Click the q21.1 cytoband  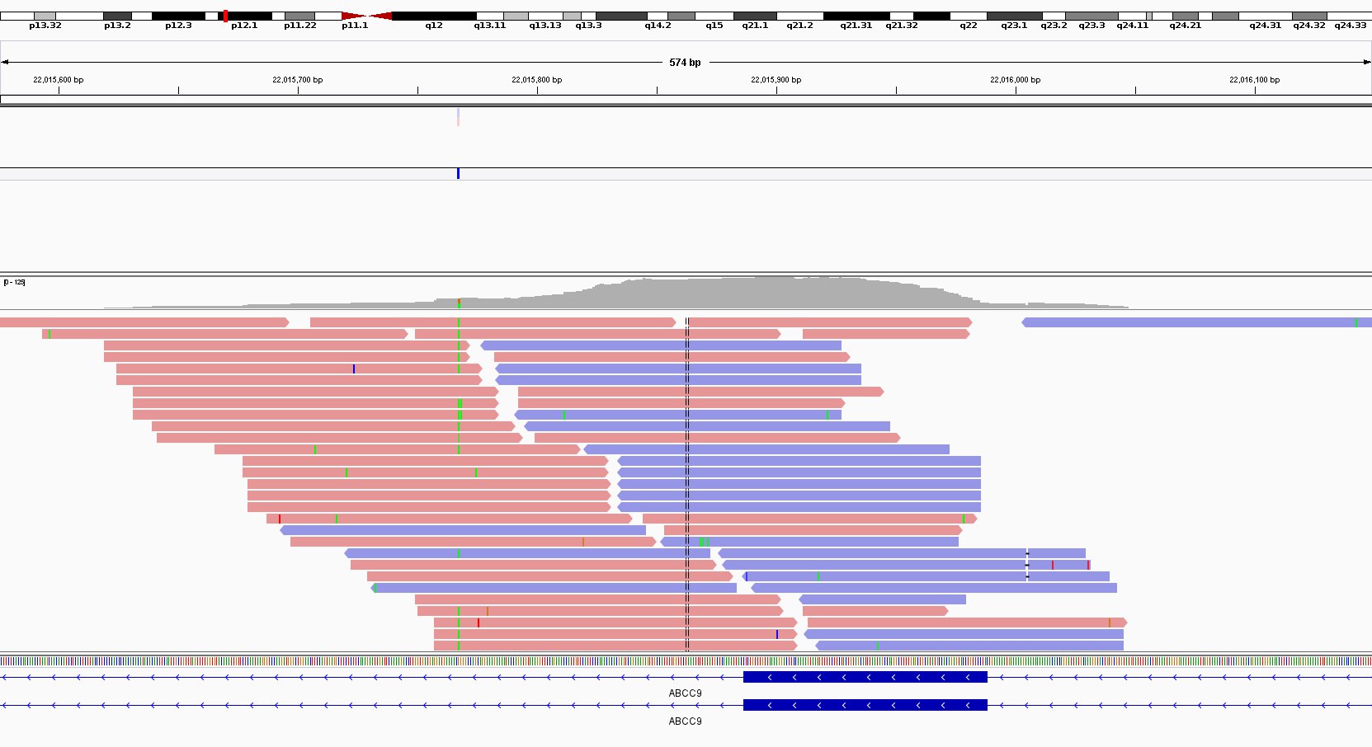pos(755,16)
